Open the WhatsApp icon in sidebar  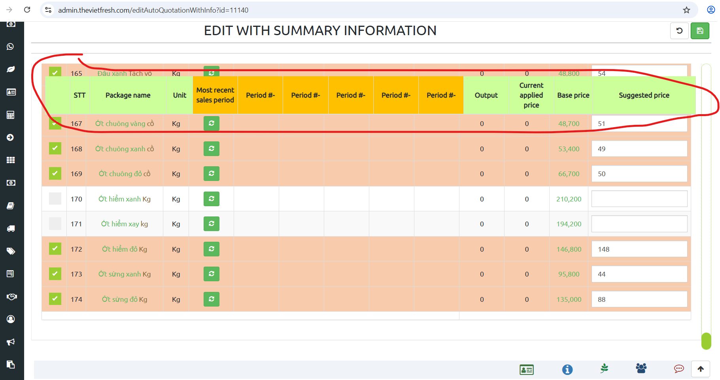[11, 47]
